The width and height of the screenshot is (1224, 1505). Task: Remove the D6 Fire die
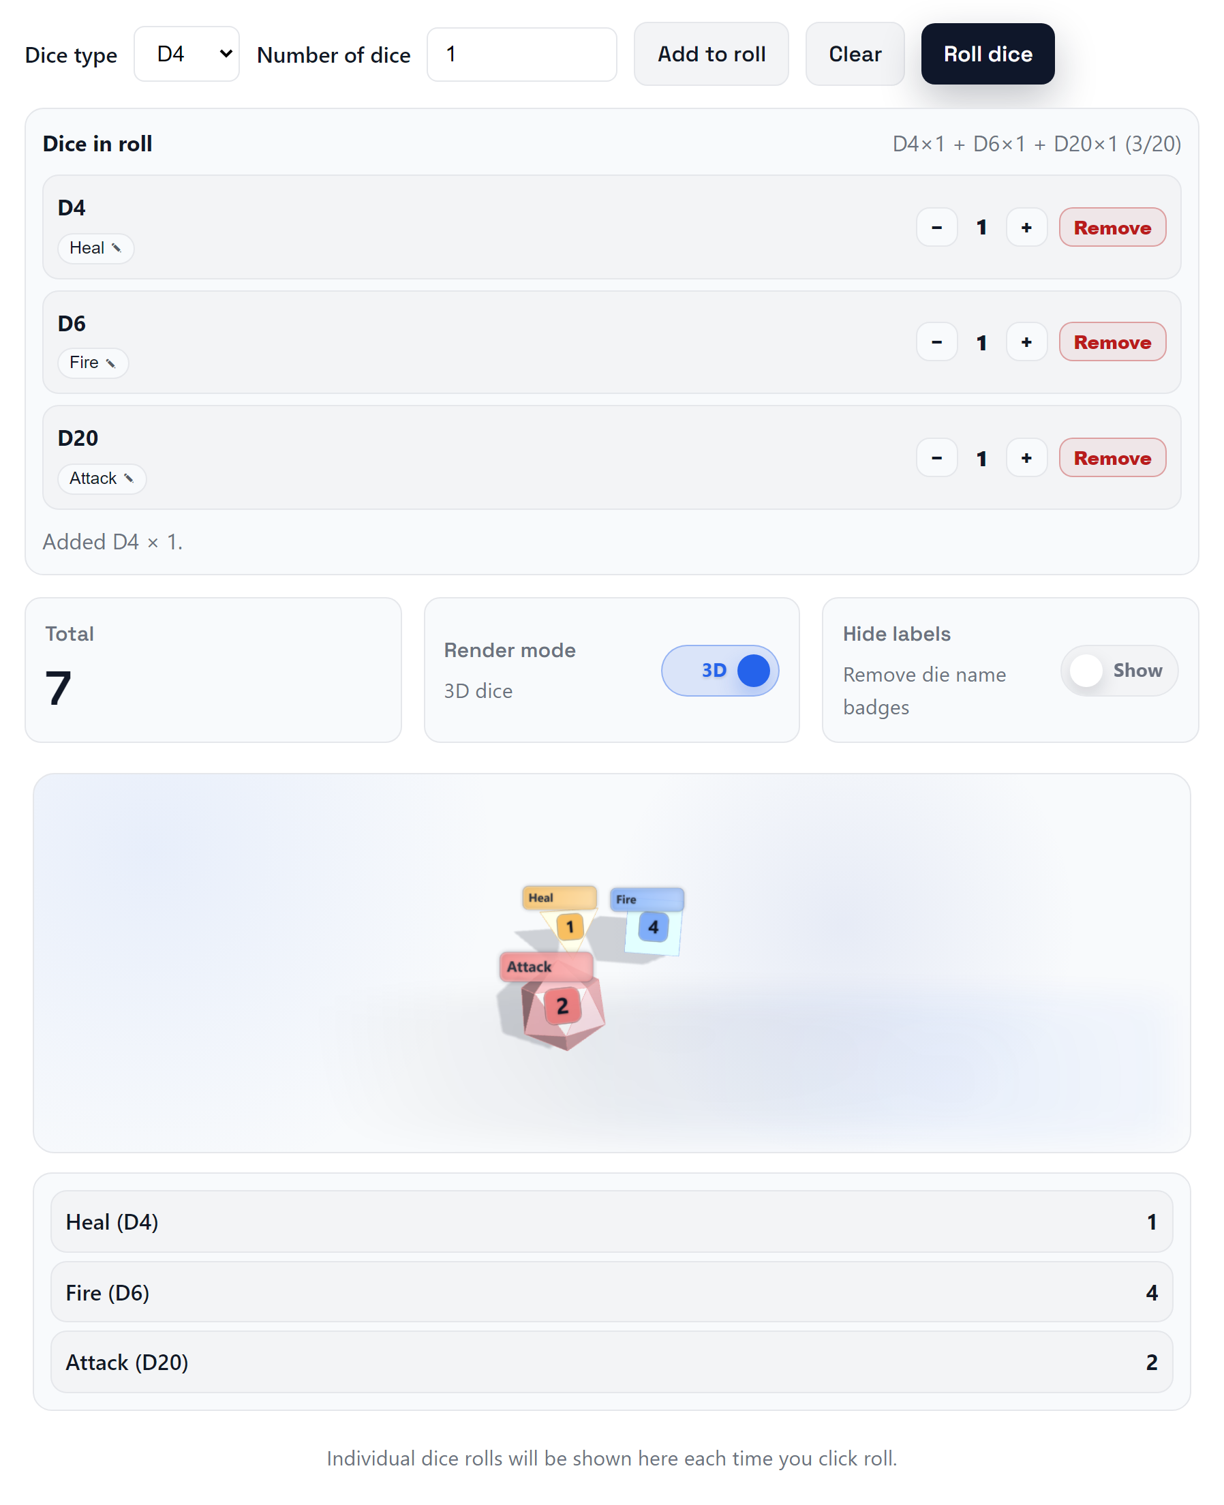(1112, 342)
